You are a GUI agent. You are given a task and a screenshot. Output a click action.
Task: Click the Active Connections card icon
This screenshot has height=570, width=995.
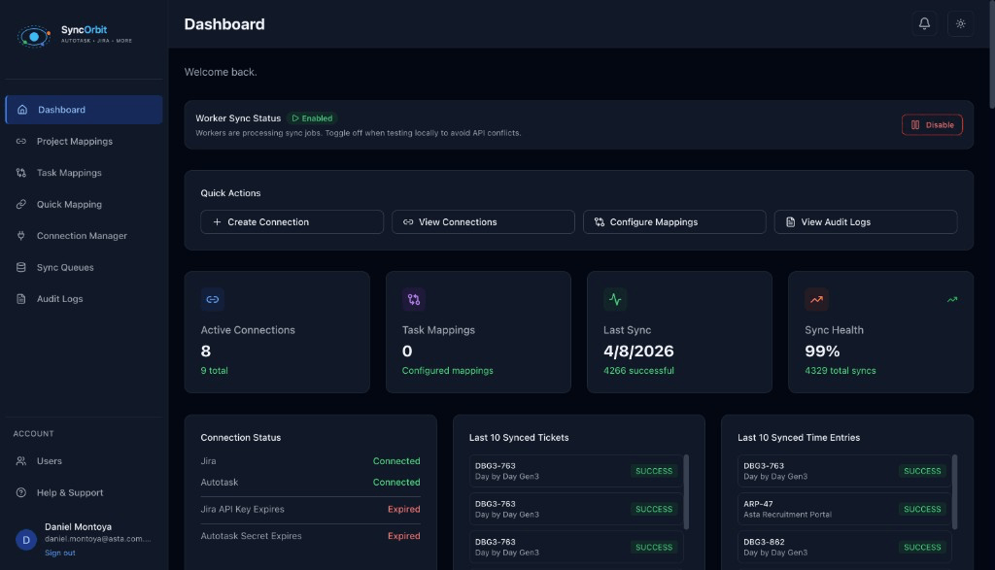[212, 299]
